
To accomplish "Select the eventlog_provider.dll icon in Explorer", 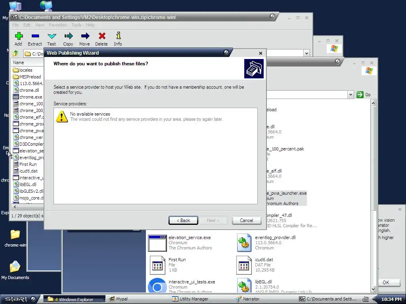I will pyautogui.click(x=244, y=243).
